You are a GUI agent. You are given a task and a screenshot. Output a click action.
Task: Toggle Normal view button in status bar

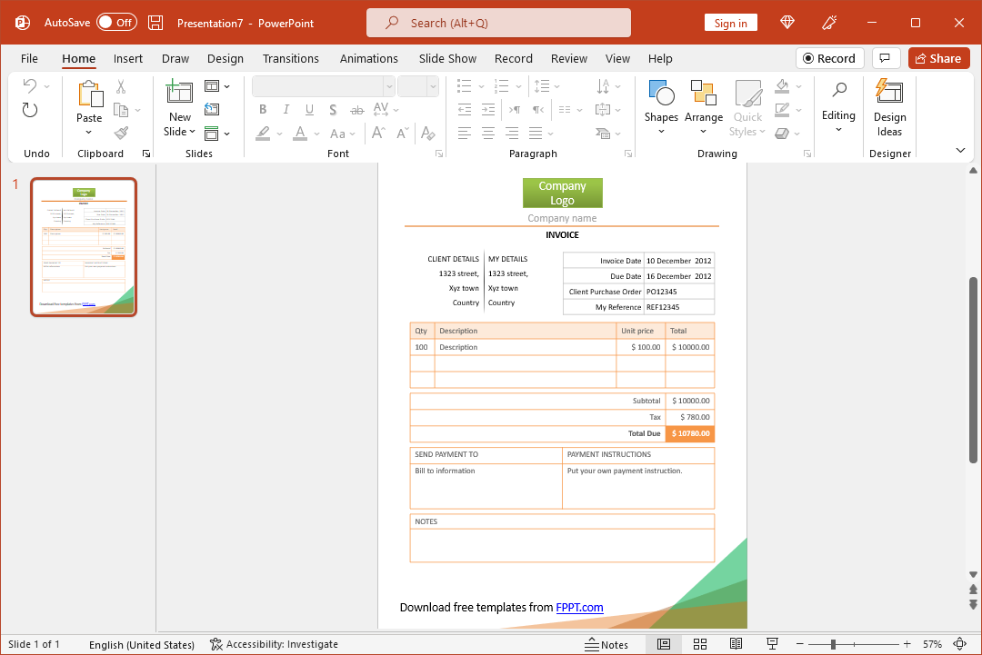(x=664, y=644)
